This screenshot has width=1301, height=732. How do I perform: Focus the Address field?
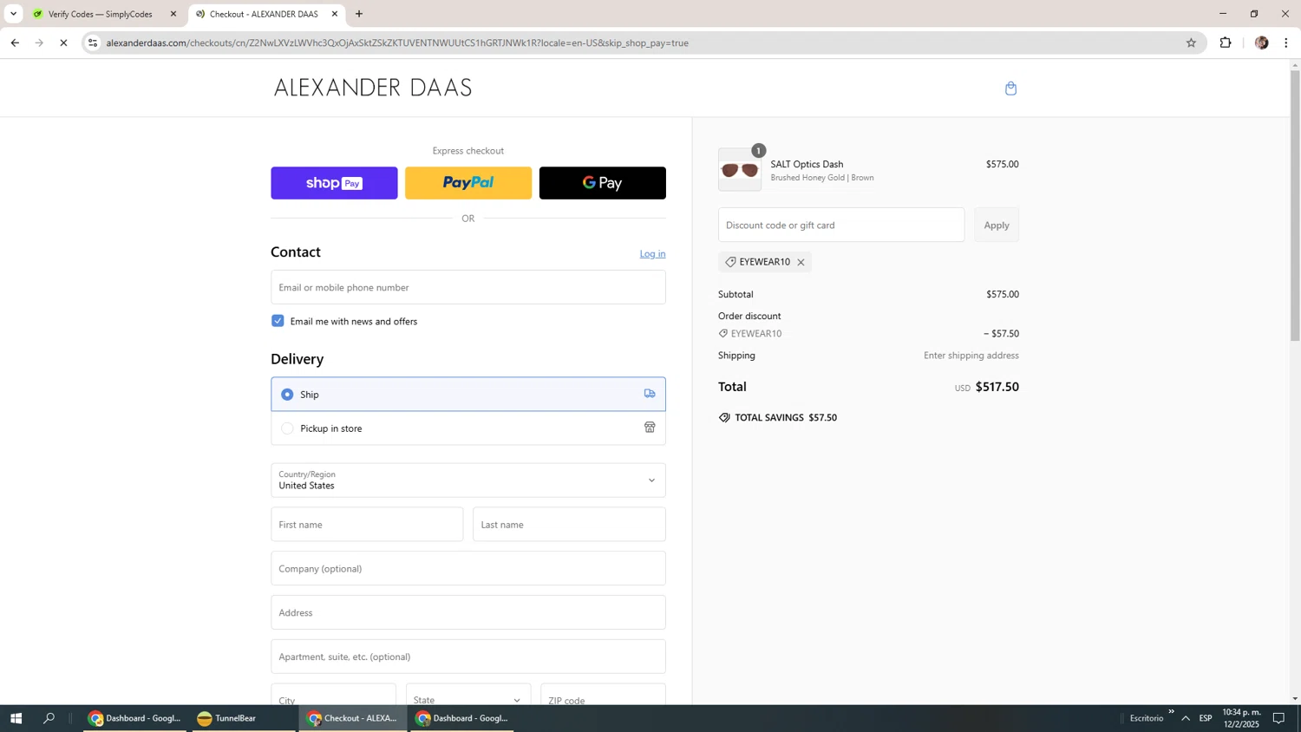pyautogui.click(x=468, y=612)
